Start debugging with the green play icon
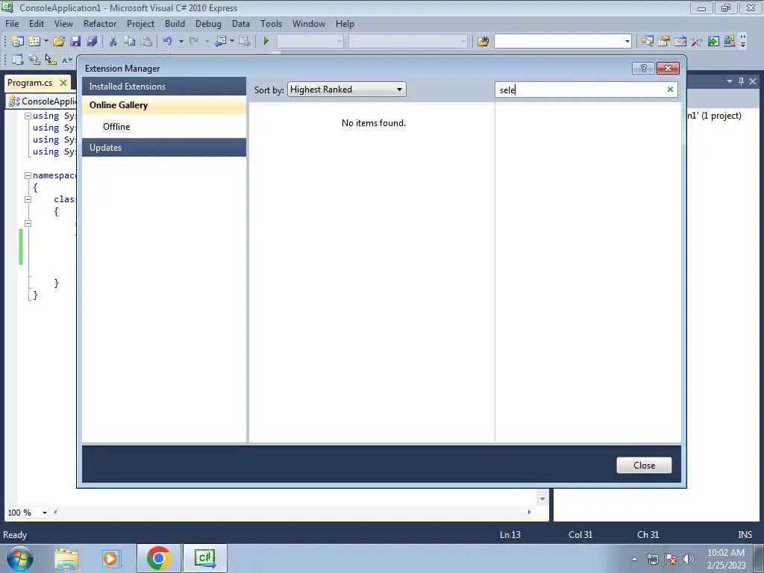Screen dimensions: 764x573 (x=266, y=42)
